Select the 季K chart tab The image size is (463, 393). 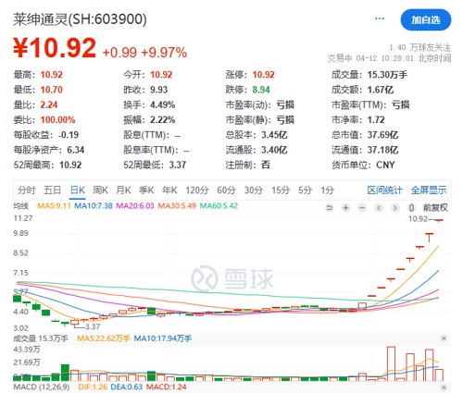tap(146, 190)
